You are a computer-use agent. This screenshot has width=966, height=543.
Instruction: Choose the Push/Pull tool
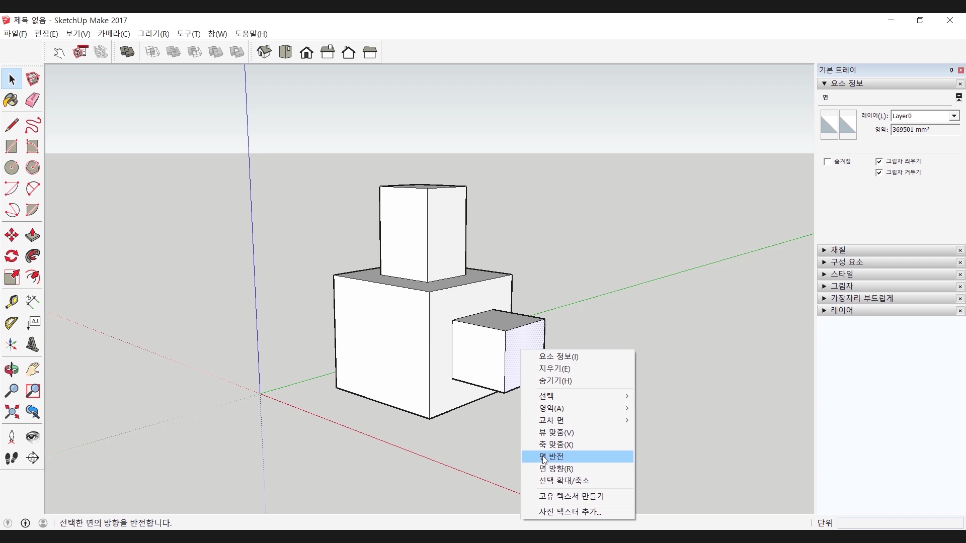[33, 235]
